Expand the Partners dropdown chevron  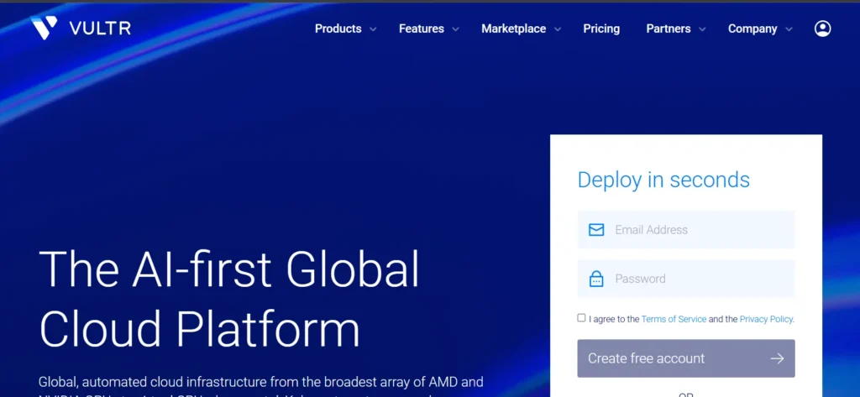[x=702, y=29]
